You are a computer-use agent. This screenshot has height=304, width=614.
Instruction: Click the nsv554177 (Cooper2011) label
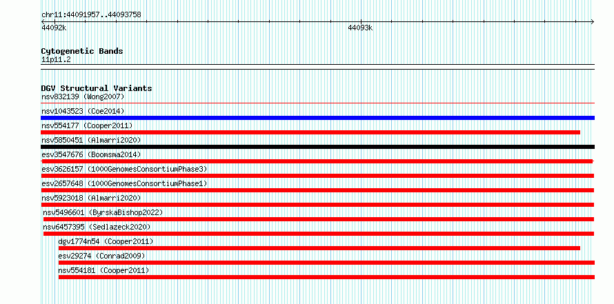tap(87, 125)
